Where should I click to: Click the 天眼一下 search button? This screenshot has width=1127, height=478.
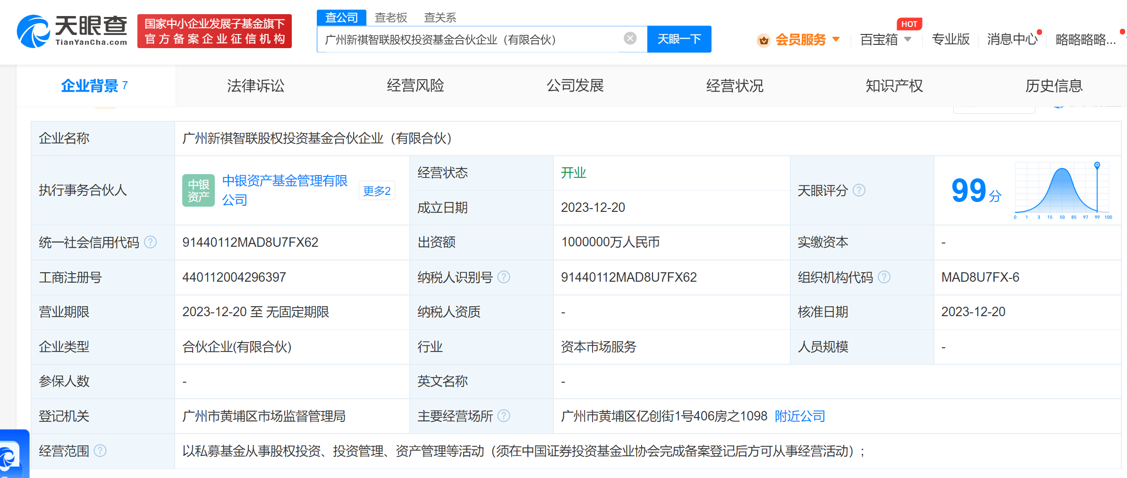click(679, 39)
